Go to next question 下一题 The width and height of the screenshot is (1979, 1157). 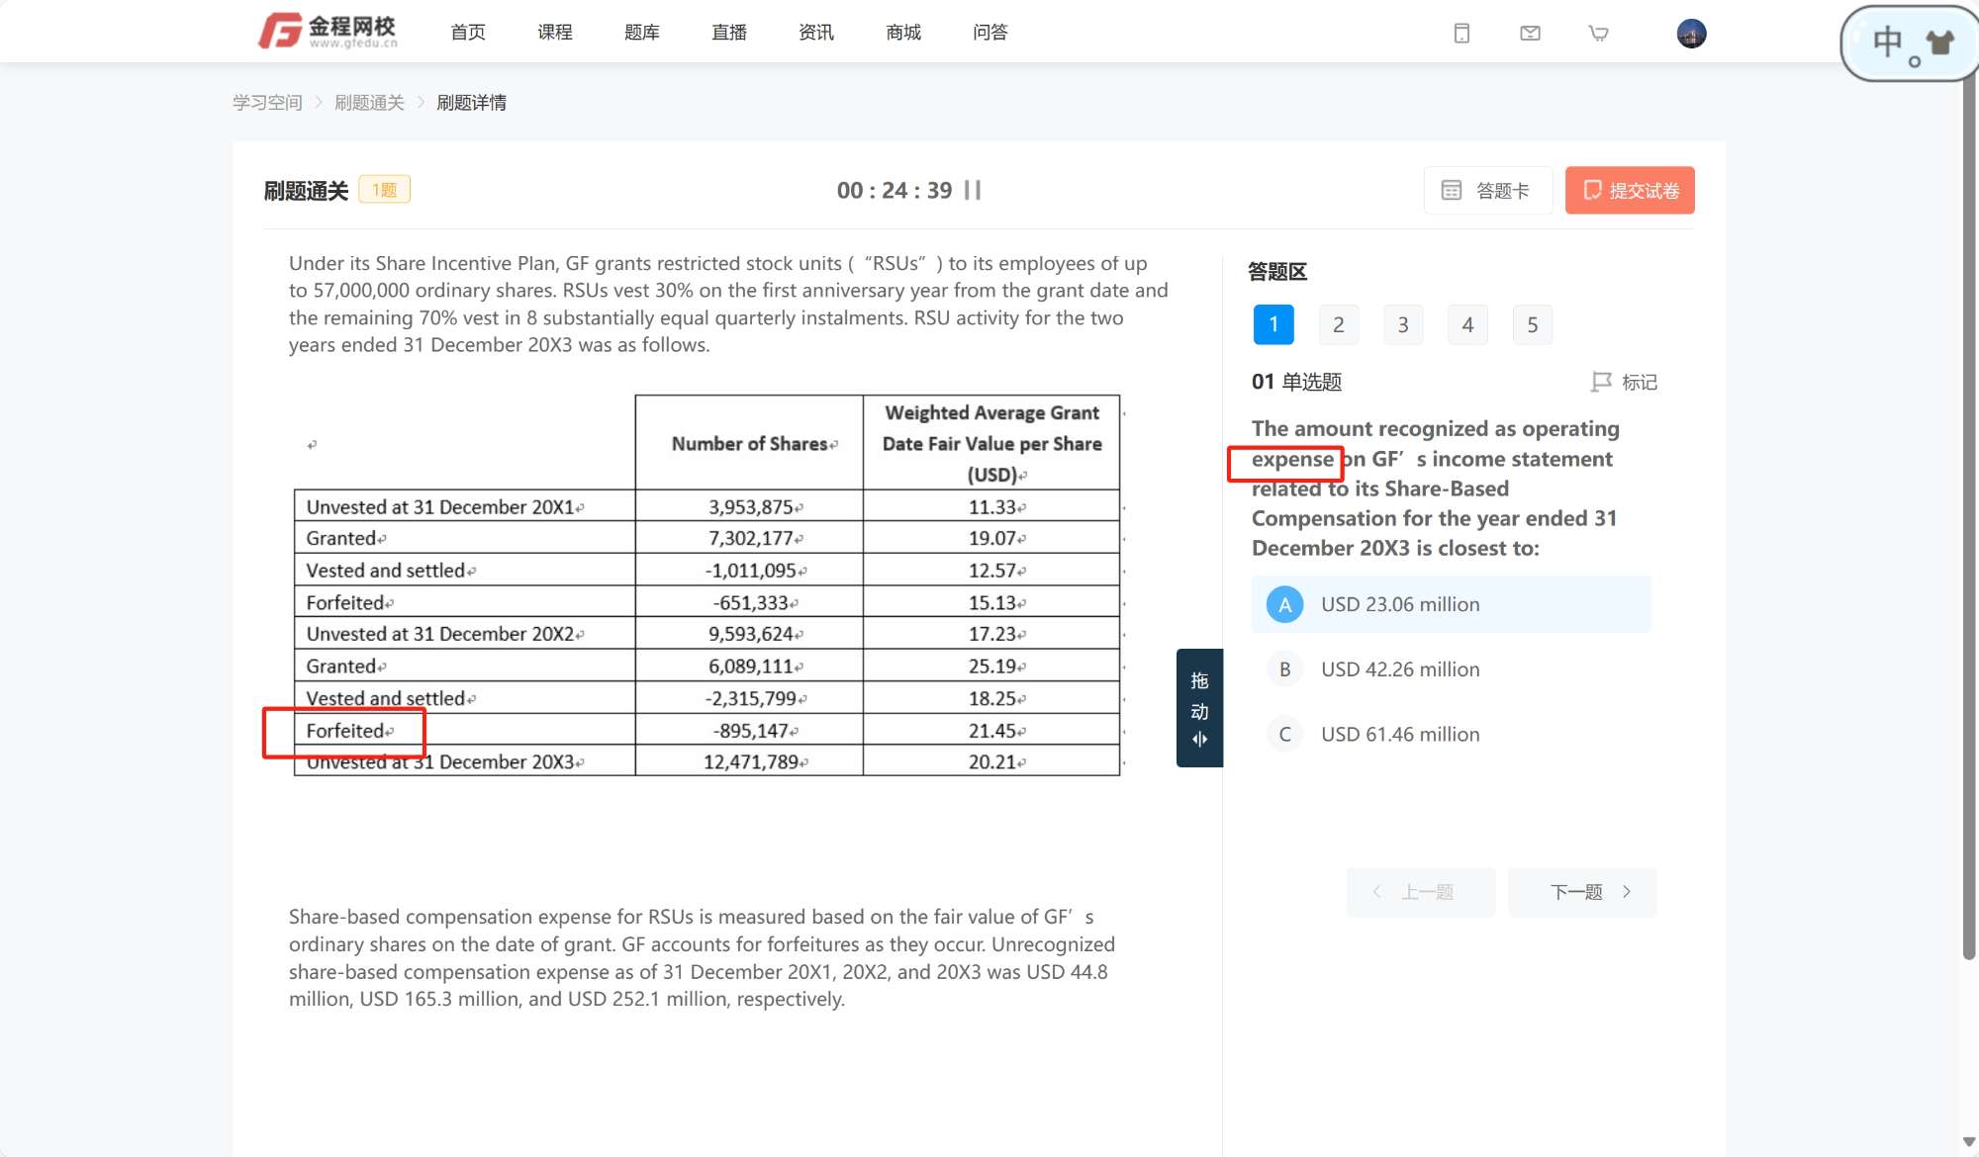point(1581,892)
